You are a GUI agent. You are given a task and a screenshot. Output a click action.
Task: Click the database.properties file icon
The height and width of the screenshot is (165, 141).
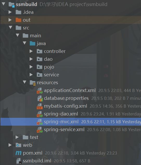click(x=40, y=99)
